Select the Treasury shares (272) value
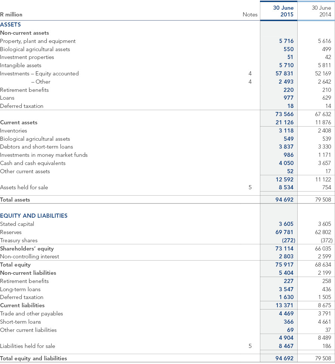This screenshot has height=364, width=335. coord(289,240)
